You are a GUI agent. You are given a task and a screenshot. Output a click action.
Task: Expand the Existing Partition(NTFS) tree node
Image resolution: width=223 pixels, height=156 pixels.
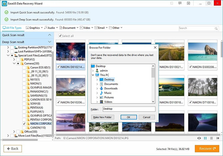tap(8, 48)
